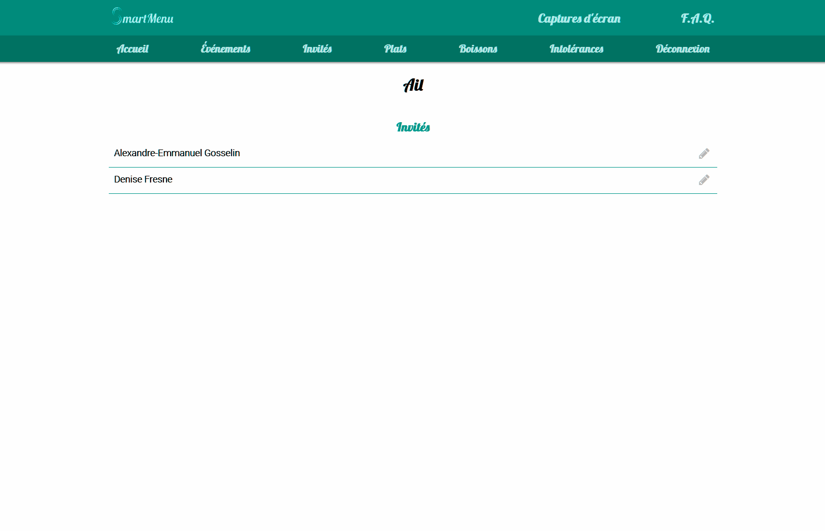The width and height of the screenshot is (825, 531).
Task: Click the Ail page title
Action: tap(413, 85)
